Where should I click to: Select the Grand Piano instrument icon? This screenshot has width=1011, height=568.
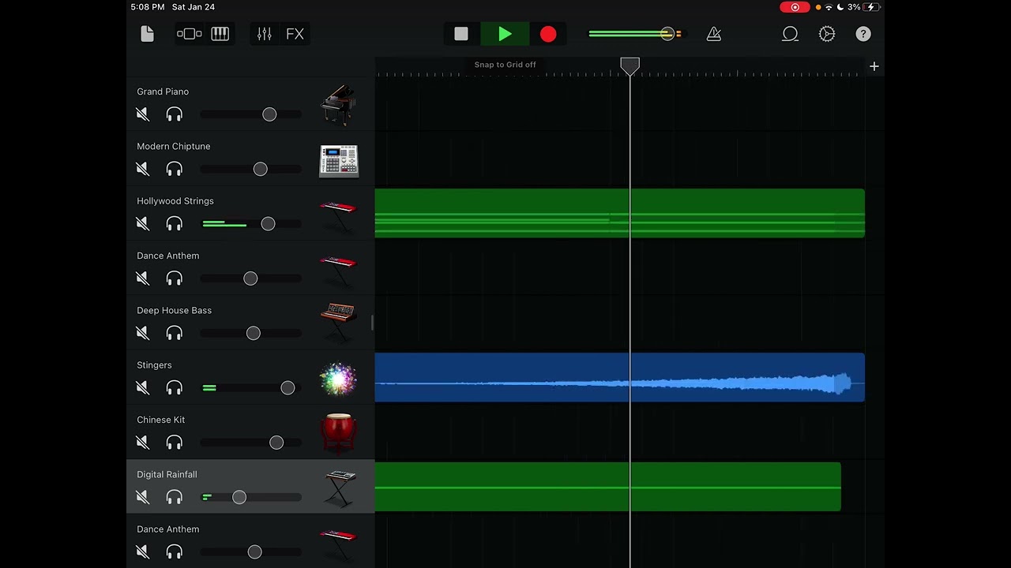point(339,105)
